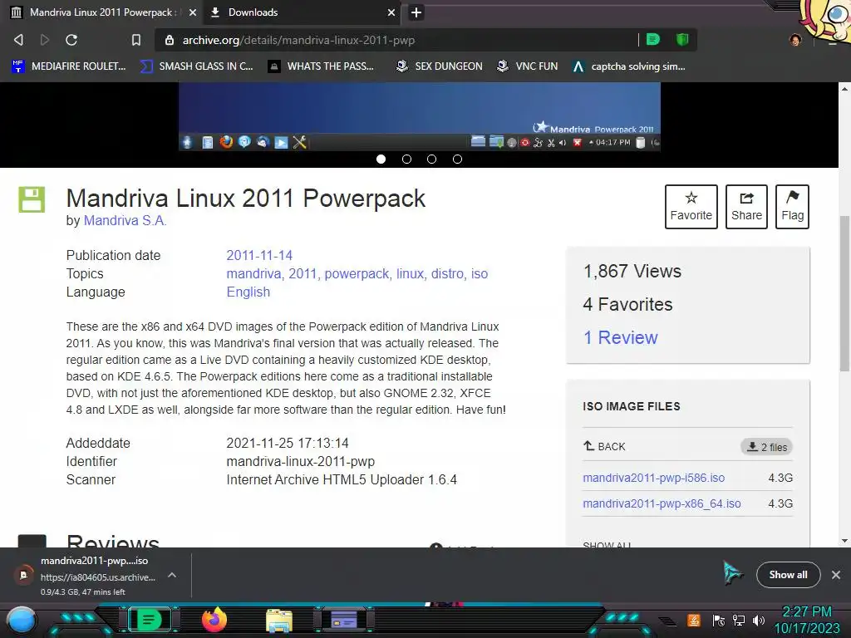This screenshot has height=638, width=851.
Task: Select the fourth carousel dot
Action: click(x=458, y=159)
